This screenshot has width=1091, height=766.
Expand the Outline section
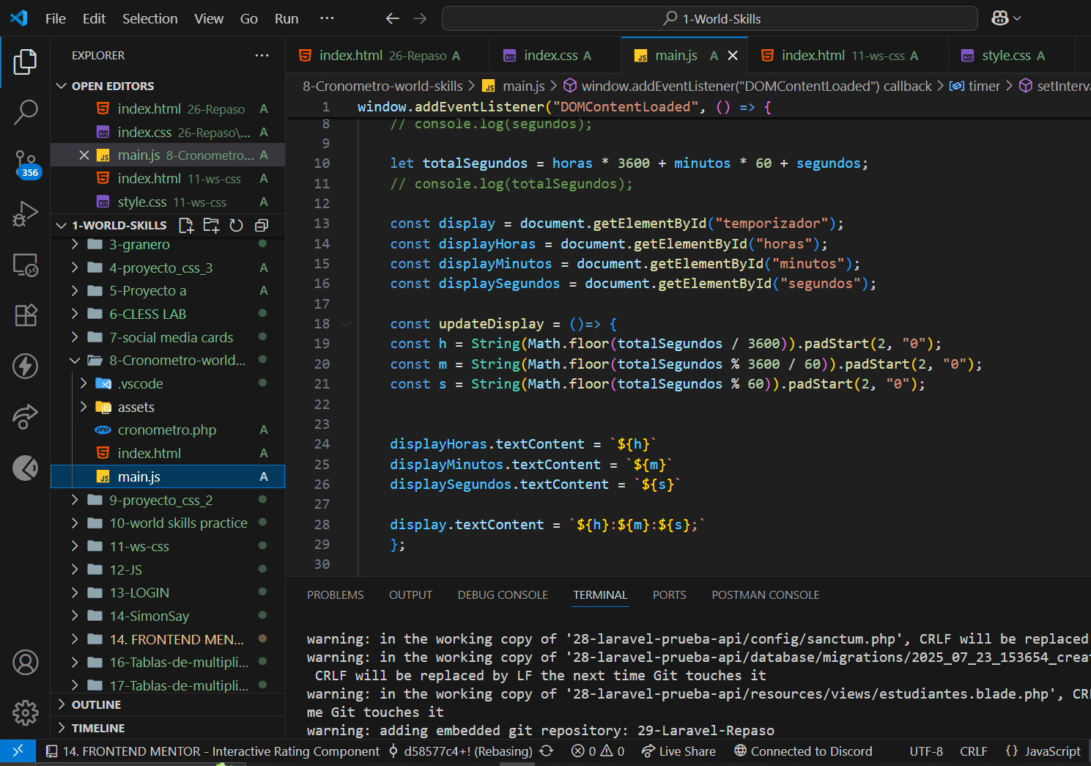coord(96,705)
